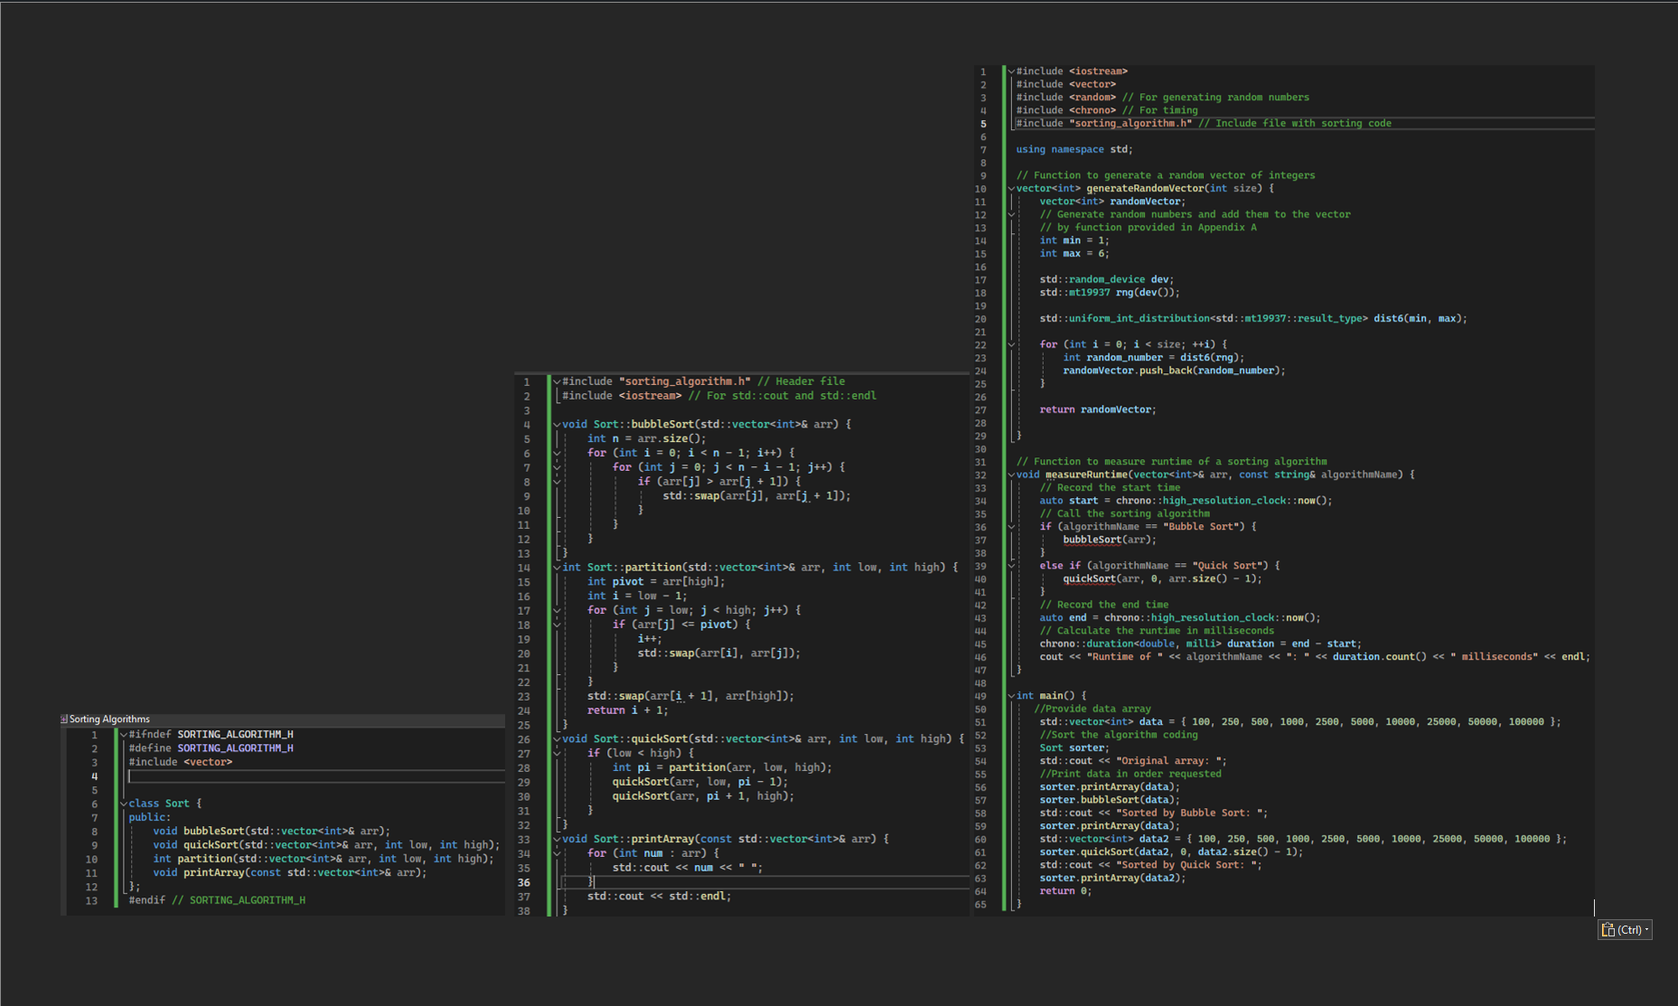Fold the int main() function chevron

(1011, 696)
